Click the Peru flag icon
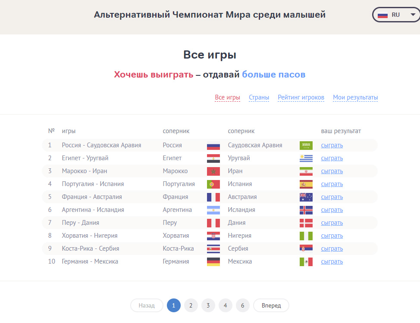The image size is (420, 323). click(213, 223)
